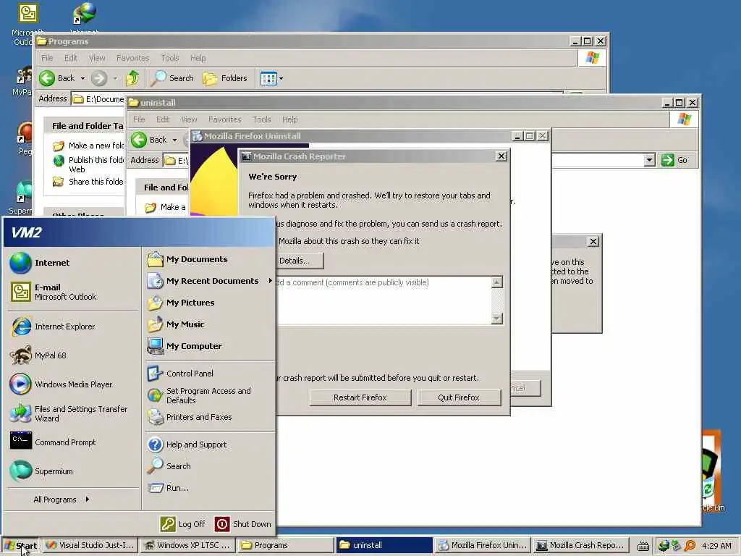This screenshot has height=556, width=741.
Task: Click Share this folder link
Action: point(88,182)
